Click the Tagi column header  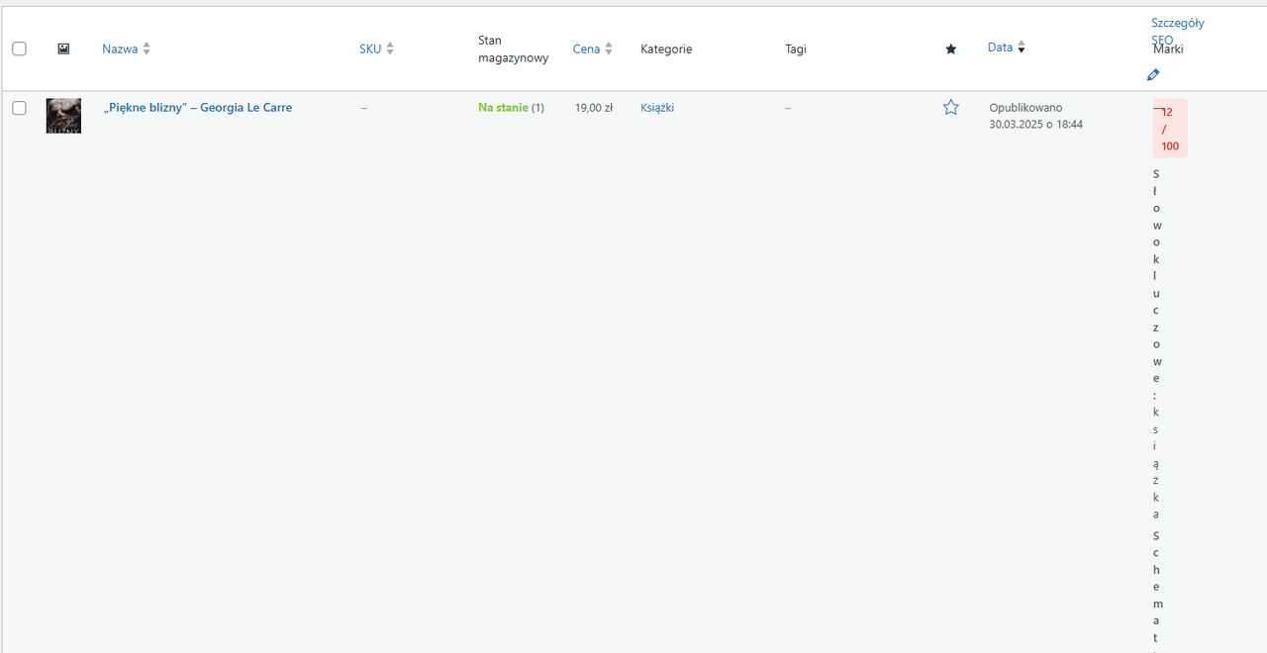point(796,48)
